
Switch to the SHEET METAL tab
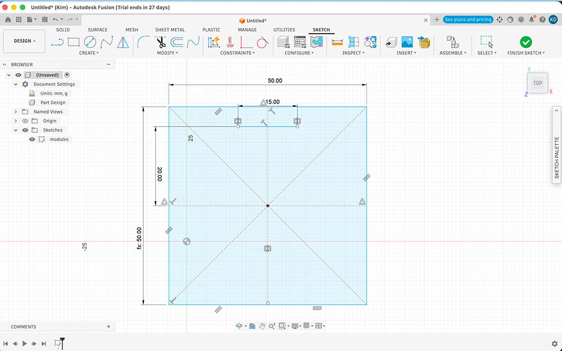point(170,30)
